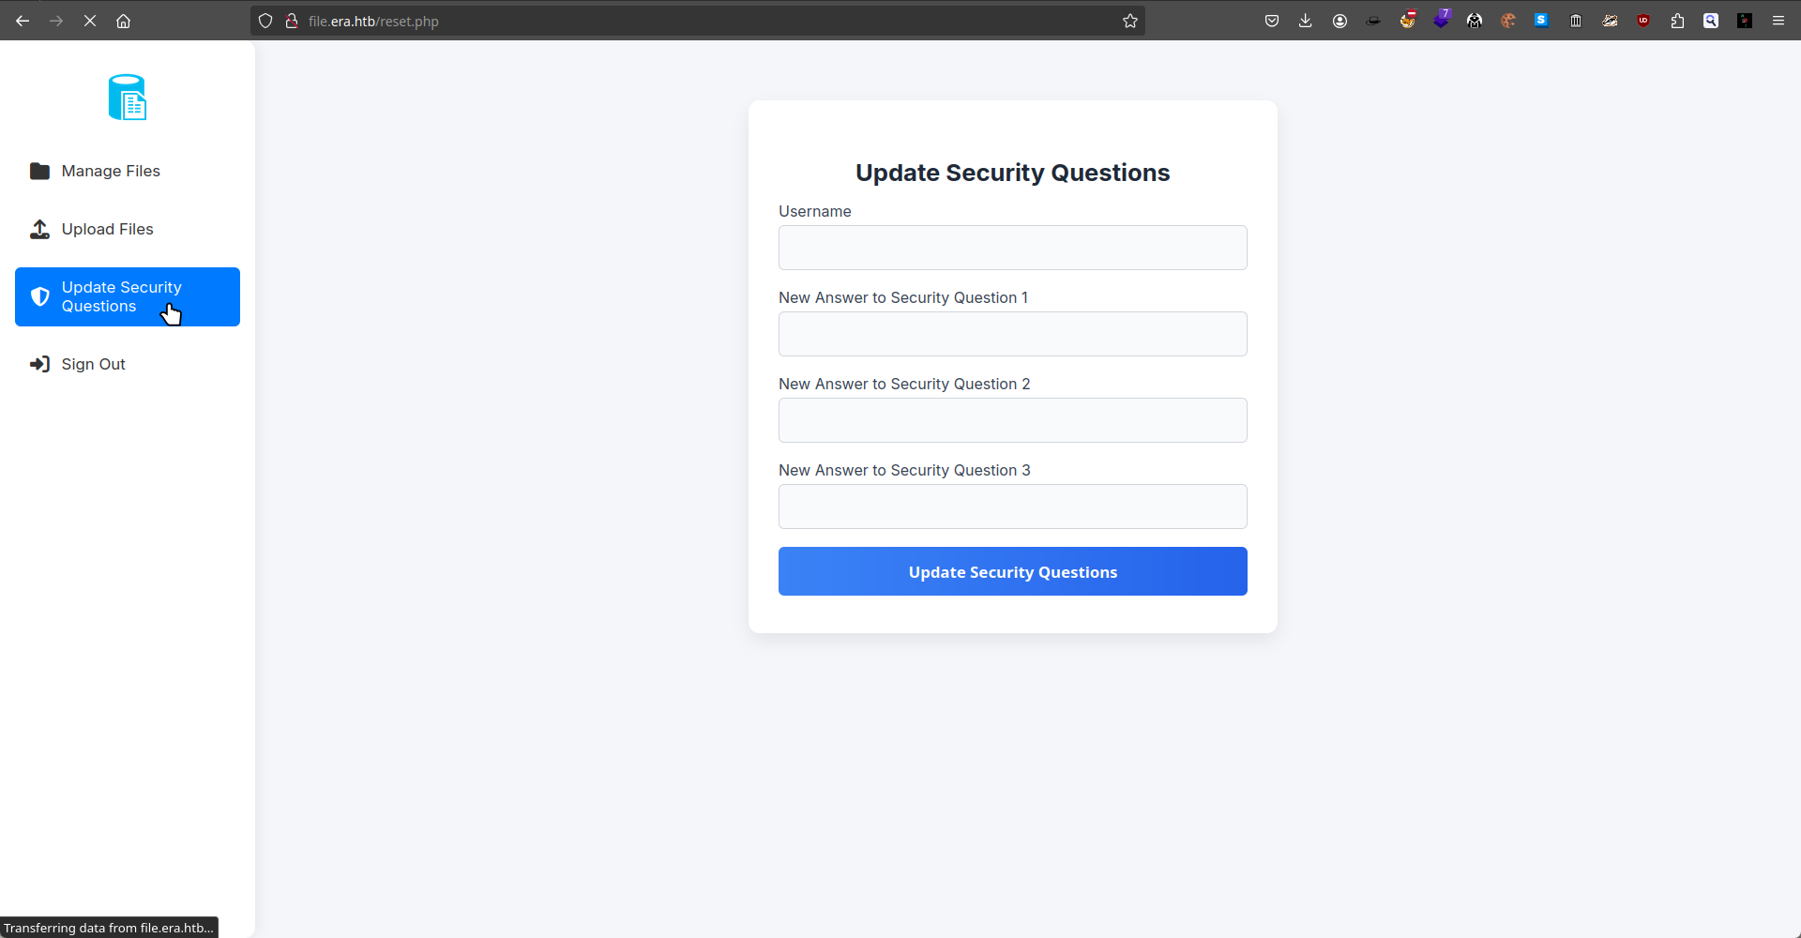This screenshot has width=1801, height=938.
Task: Open the browser home page
Action: coord(123,21)
